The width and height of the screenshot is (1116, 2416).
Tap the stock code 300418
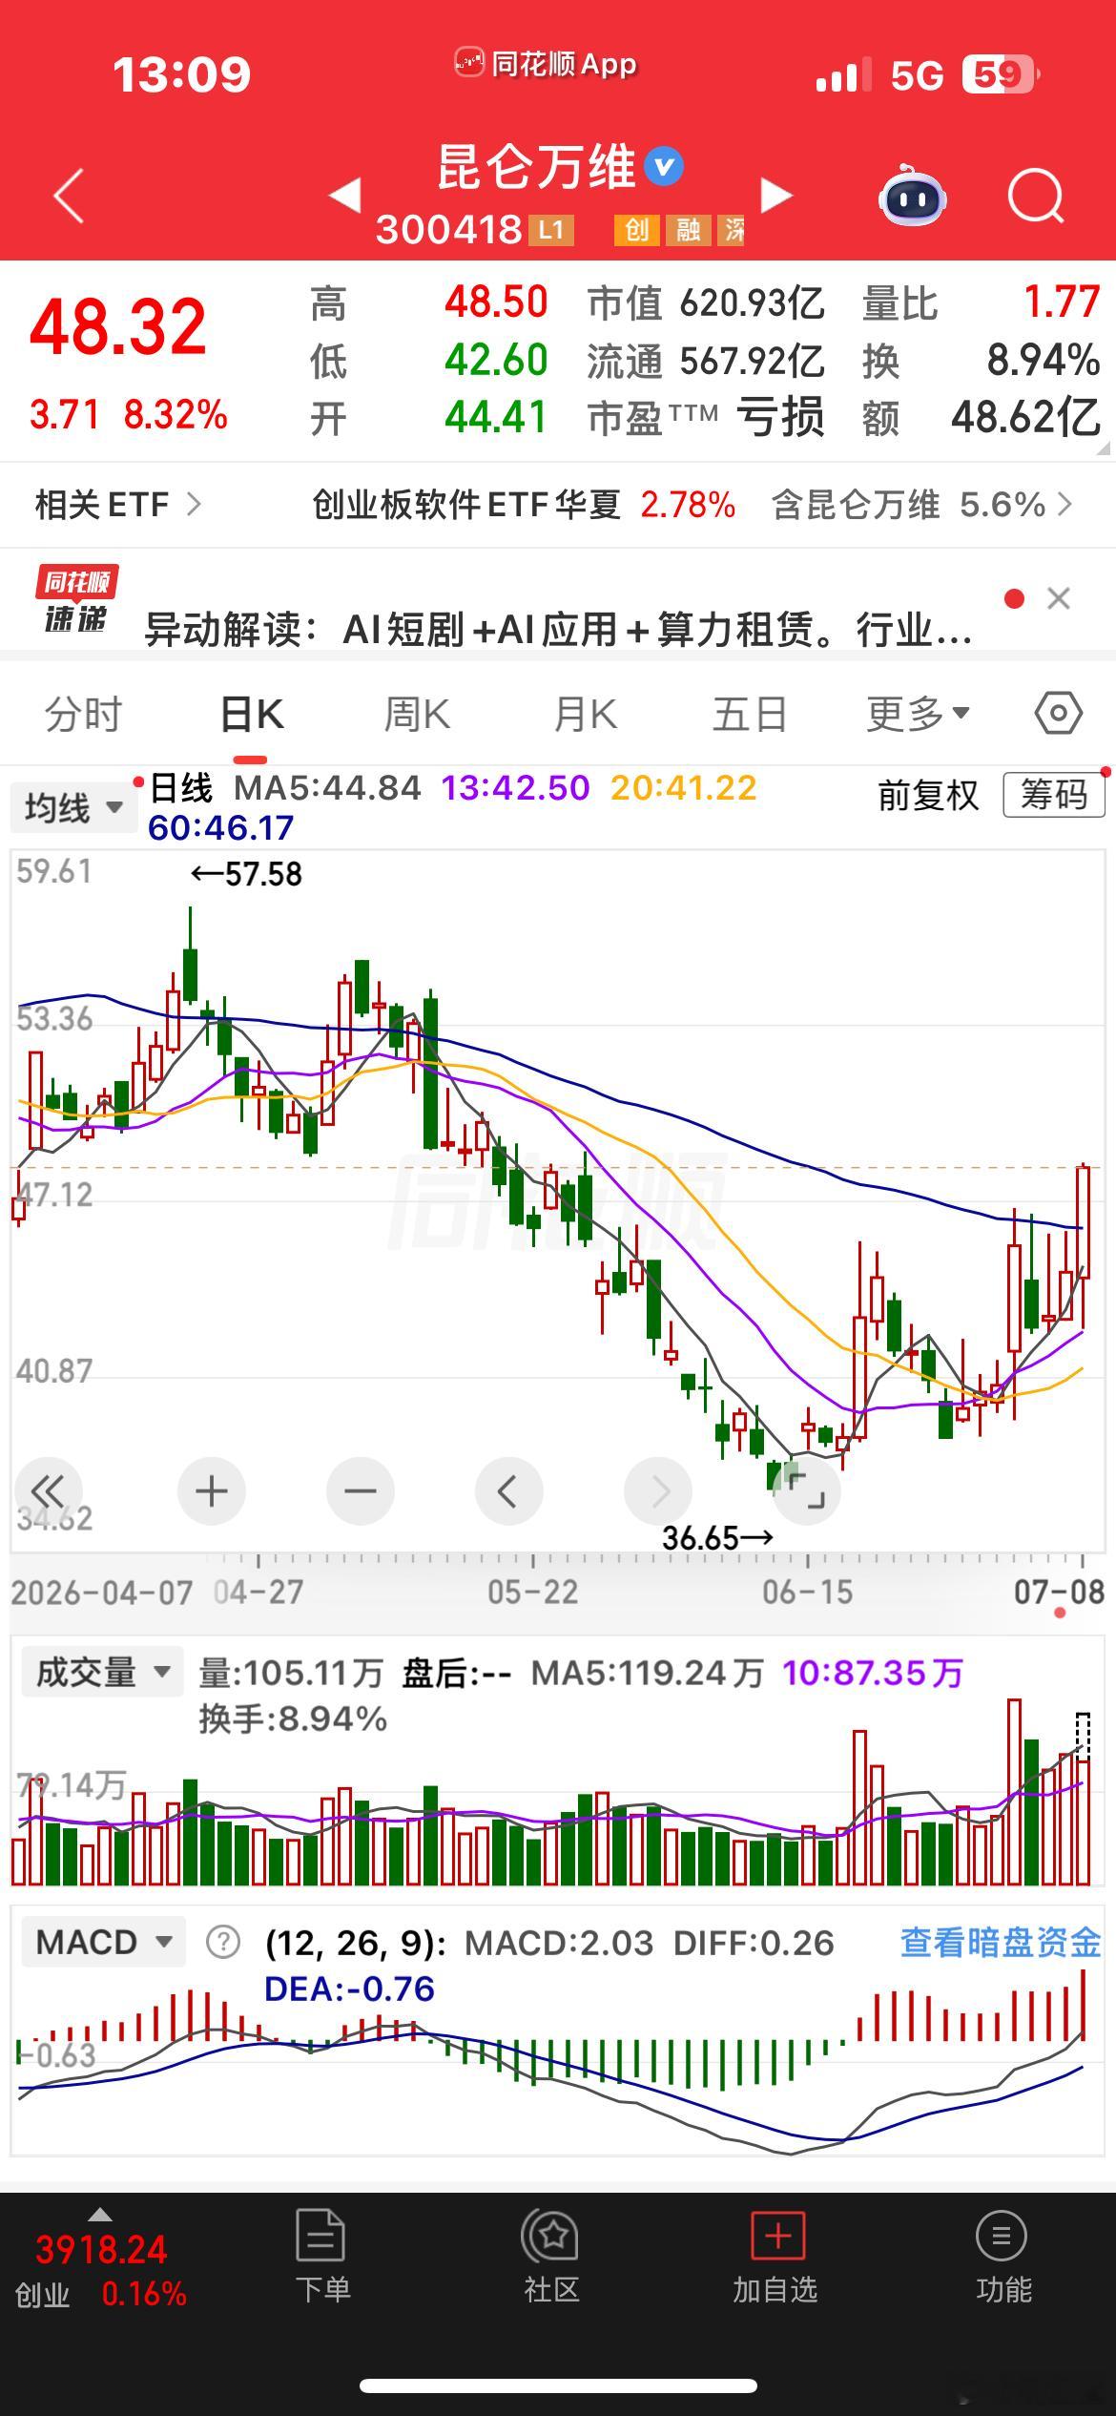448,229
